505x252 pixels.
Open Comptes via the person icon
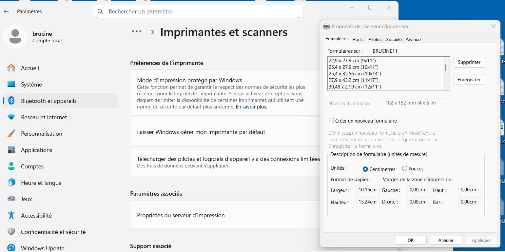tap(11, 166)
